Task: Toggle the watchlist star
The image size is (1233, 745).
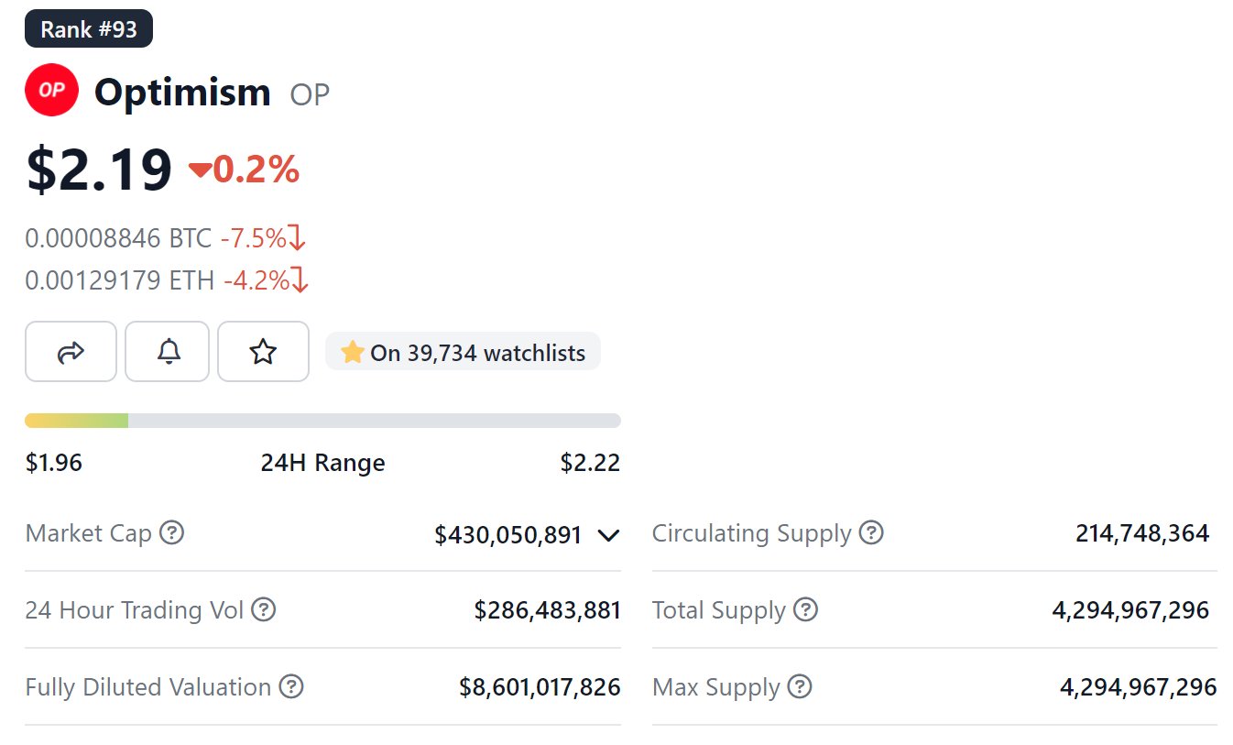Action: tap(263, 351)
